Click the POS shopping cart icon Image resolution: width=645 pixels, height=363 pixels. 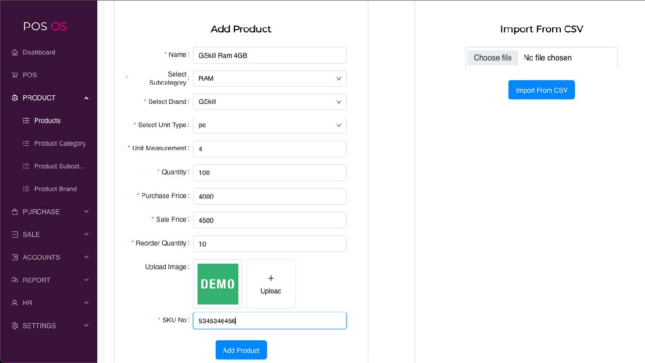click(15, 75)
